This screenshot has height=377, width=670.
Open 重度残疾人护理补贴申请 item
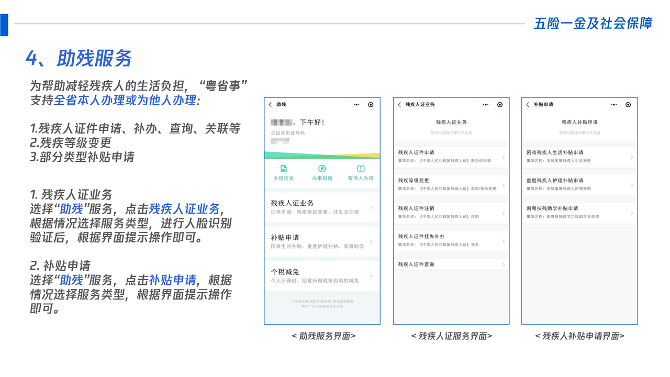coord(579,185)
